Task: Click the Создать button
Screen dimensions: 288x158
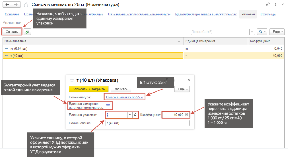Action: point(12,32)
